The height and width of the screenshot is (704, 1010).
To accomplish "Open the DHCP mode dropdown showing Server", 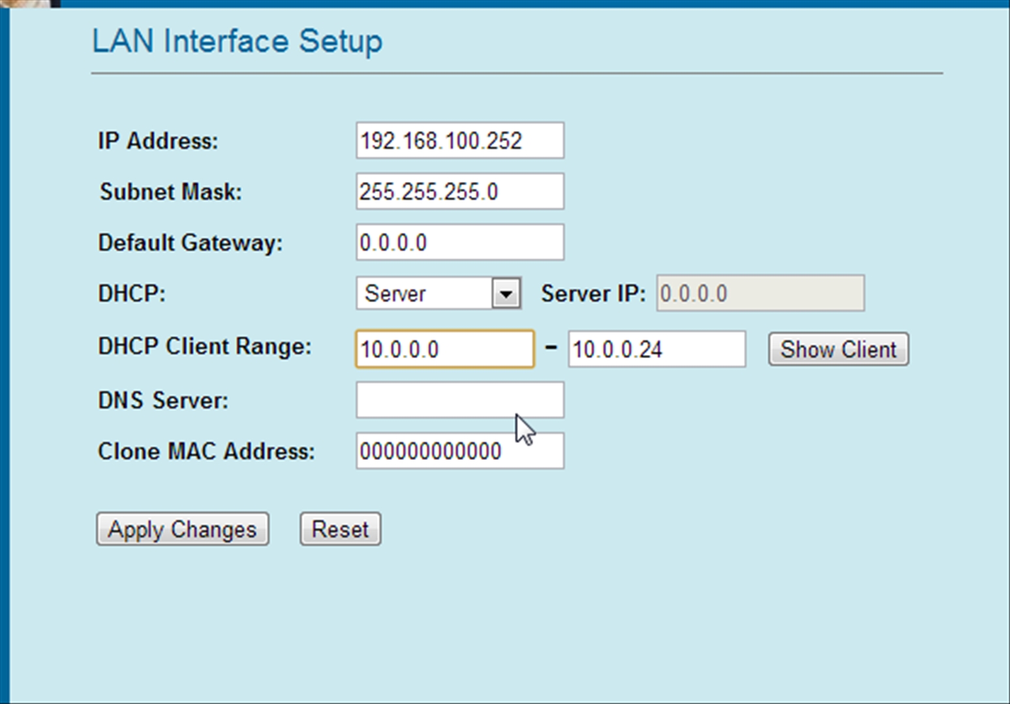I will (x=438, y=294).
